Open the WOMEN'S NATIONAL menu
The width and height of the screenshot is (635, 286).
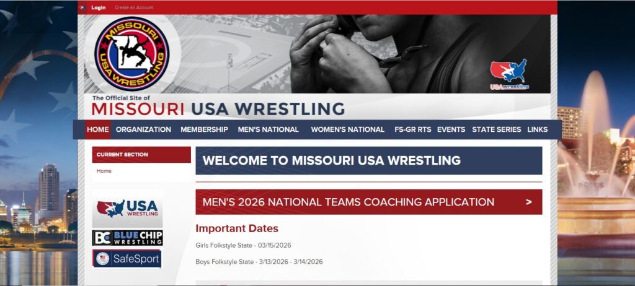click(347, 129)
